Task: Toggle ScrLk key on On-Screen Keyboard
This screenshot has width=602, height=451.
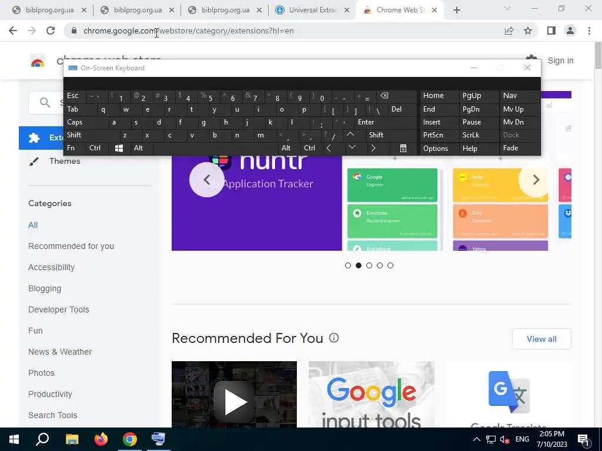Action: click(479, 135)
